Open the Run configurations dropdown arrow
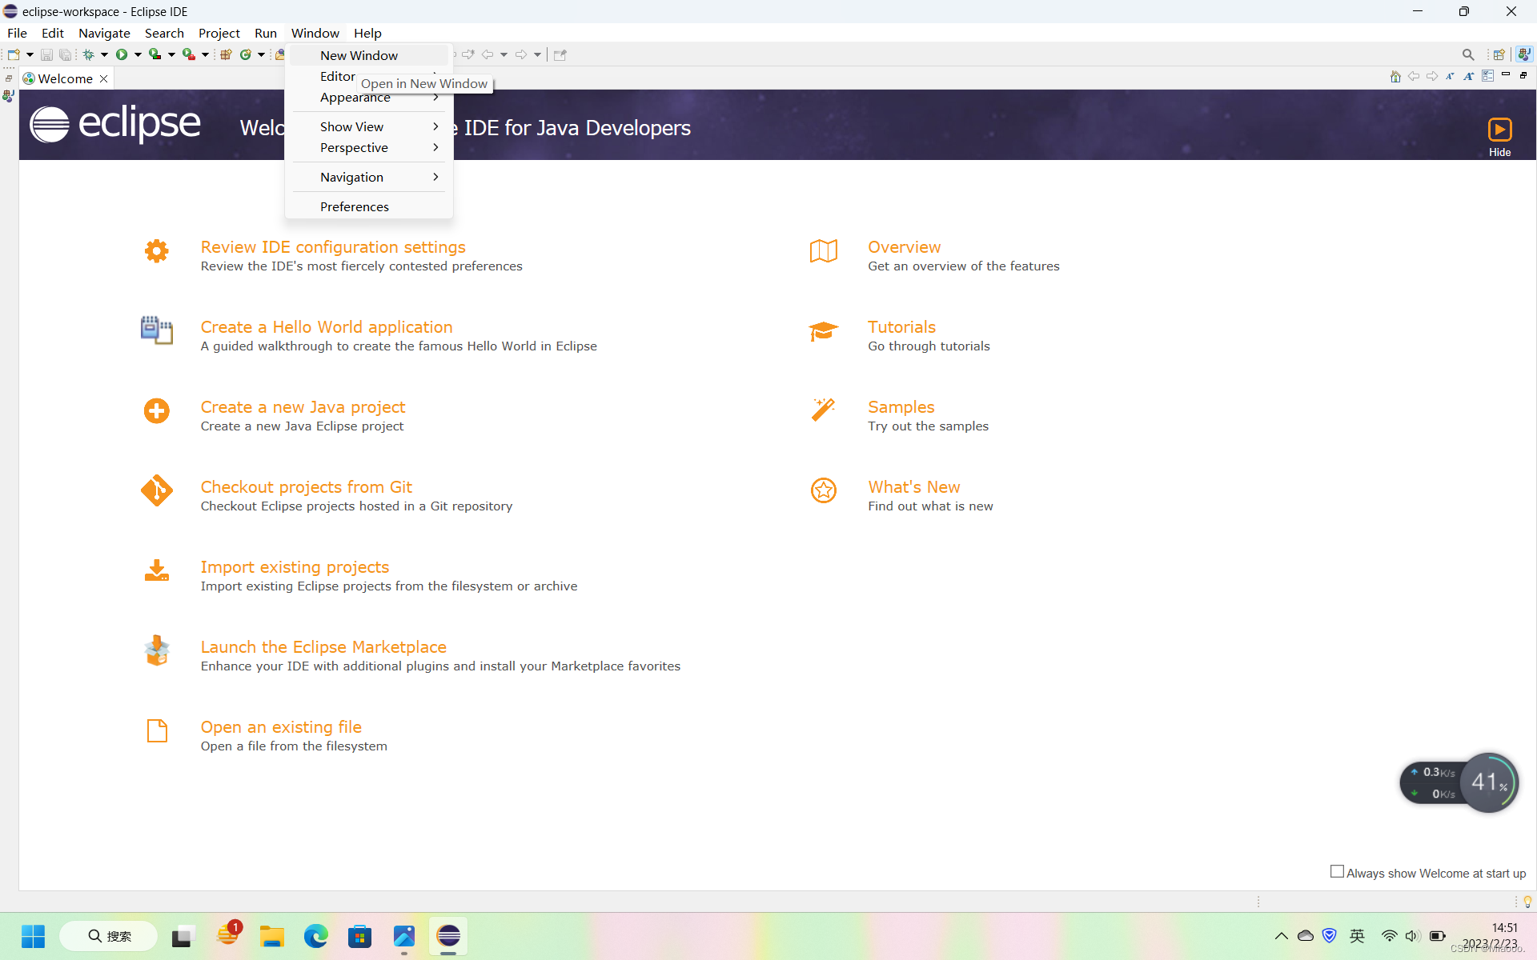 [138, 54]
